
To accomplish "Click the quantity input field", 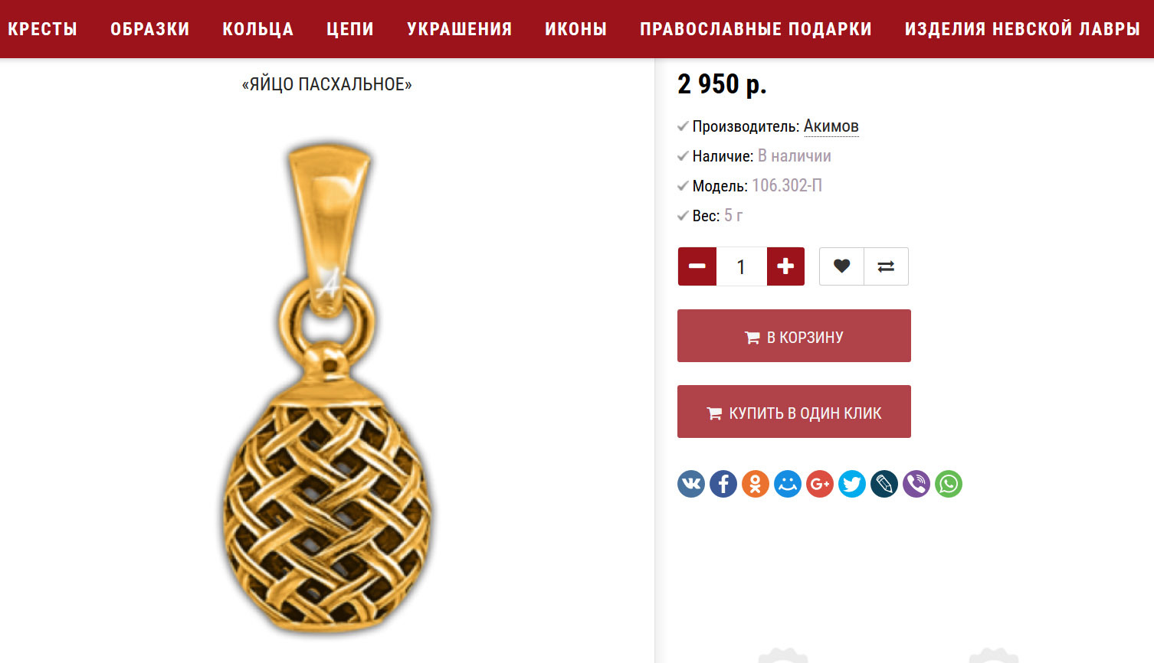I will [x=741, y=266].
